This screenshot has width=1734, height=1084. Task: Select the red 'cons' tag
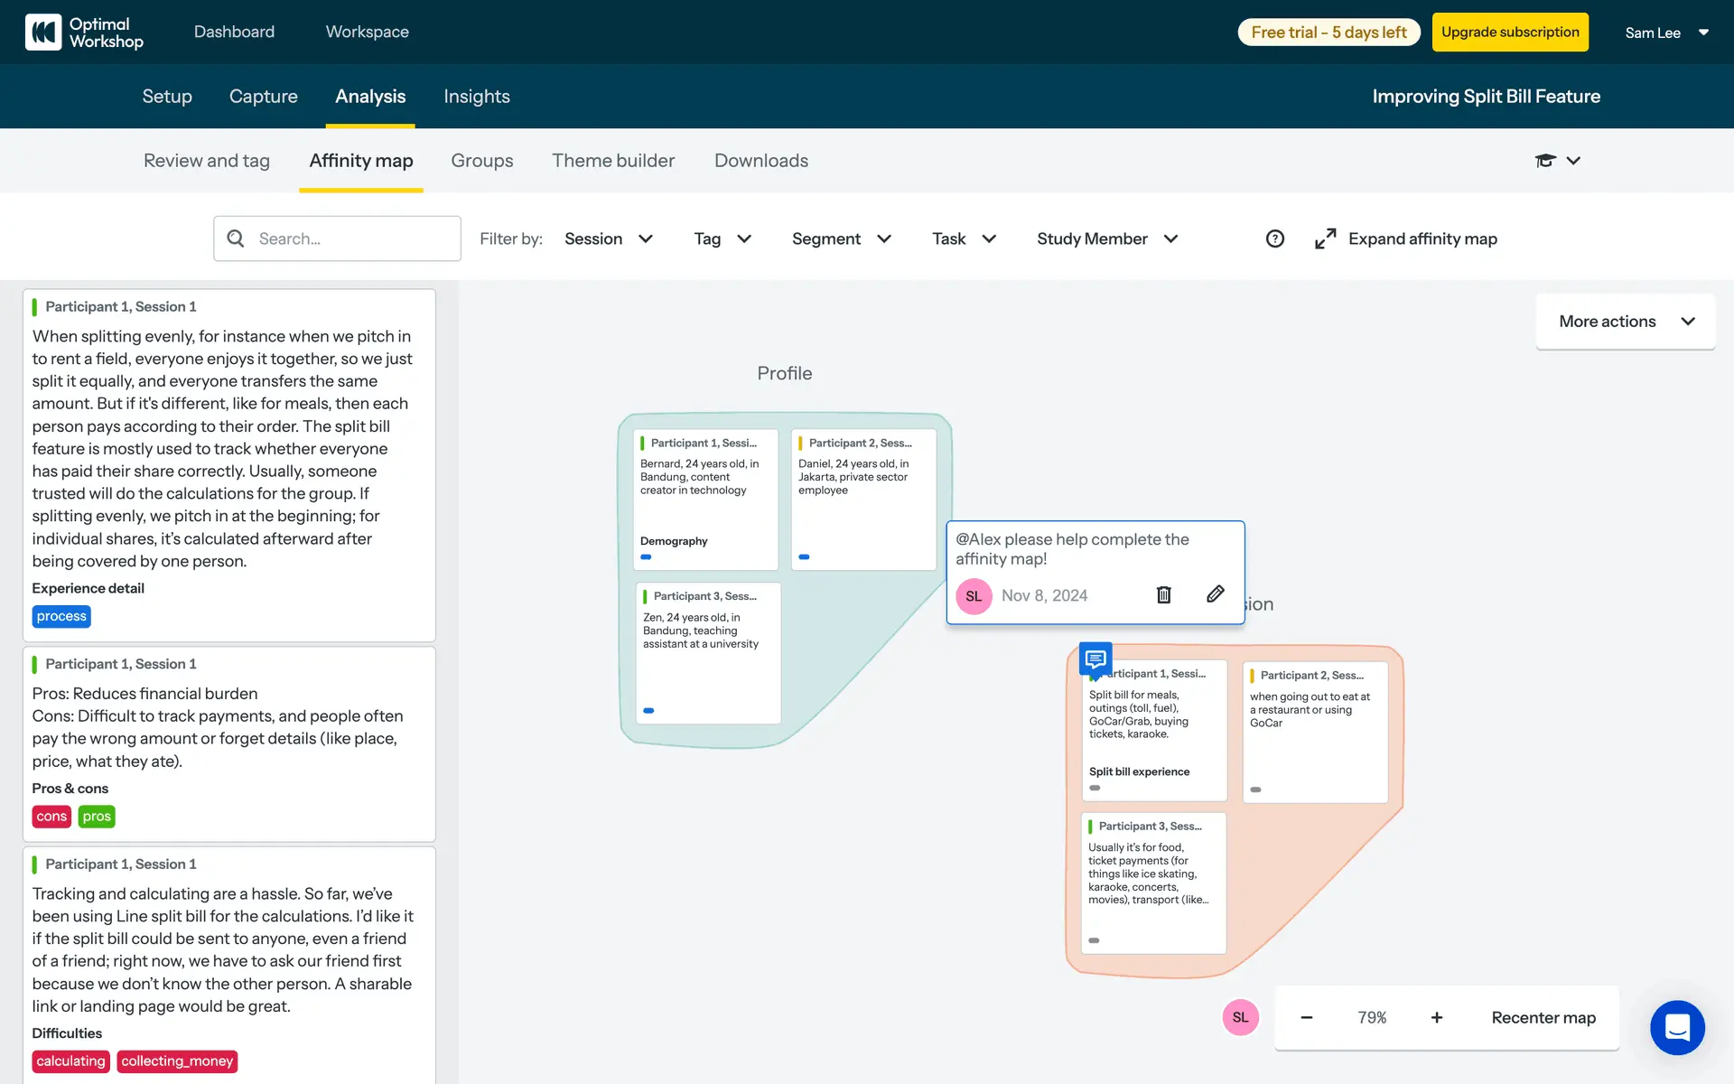[x=51, y=817]
